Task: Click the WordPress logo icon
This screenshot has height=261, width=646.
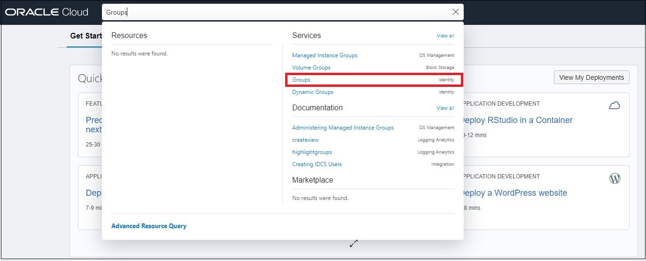Action: [x=615, y=178]
